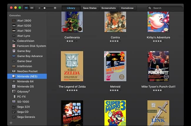Open the Save States tab
The height and width of the screenshot is (126, 191).
pos(90,8)
